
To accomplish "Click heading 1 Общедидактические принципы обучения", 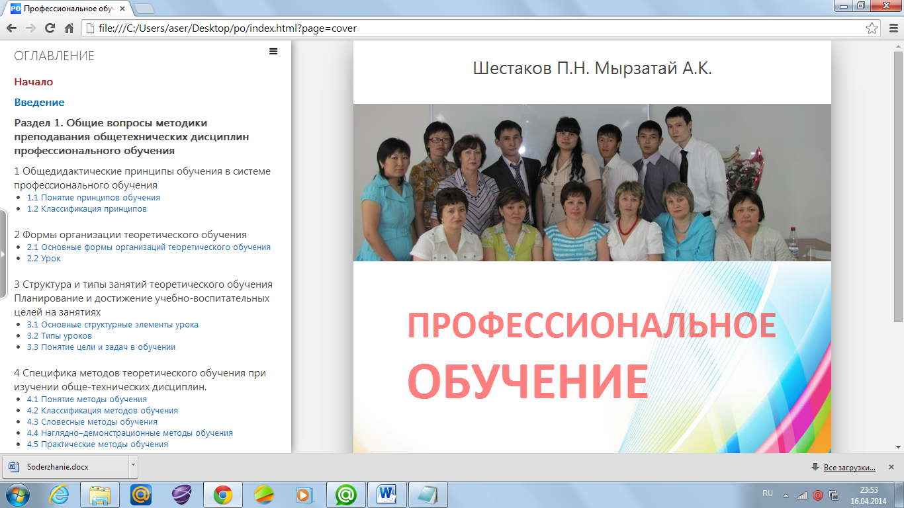I will pos(142,178).
